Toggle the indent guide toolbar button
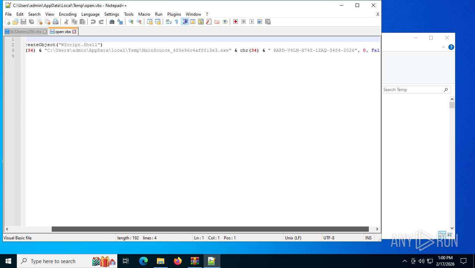475x268 pixels. [185, 22]
